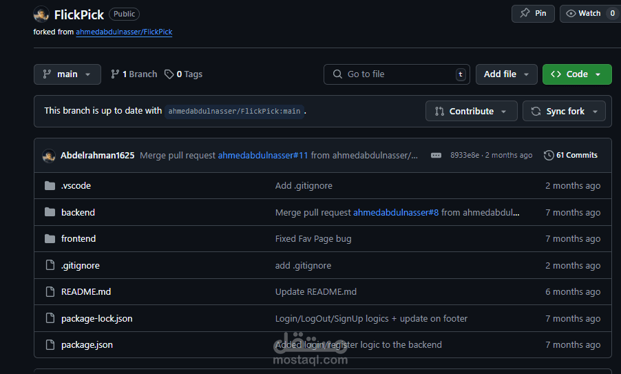The image size is (621, 374).
Task: Click the pull request icon beside Contribute
Action: 439,112
